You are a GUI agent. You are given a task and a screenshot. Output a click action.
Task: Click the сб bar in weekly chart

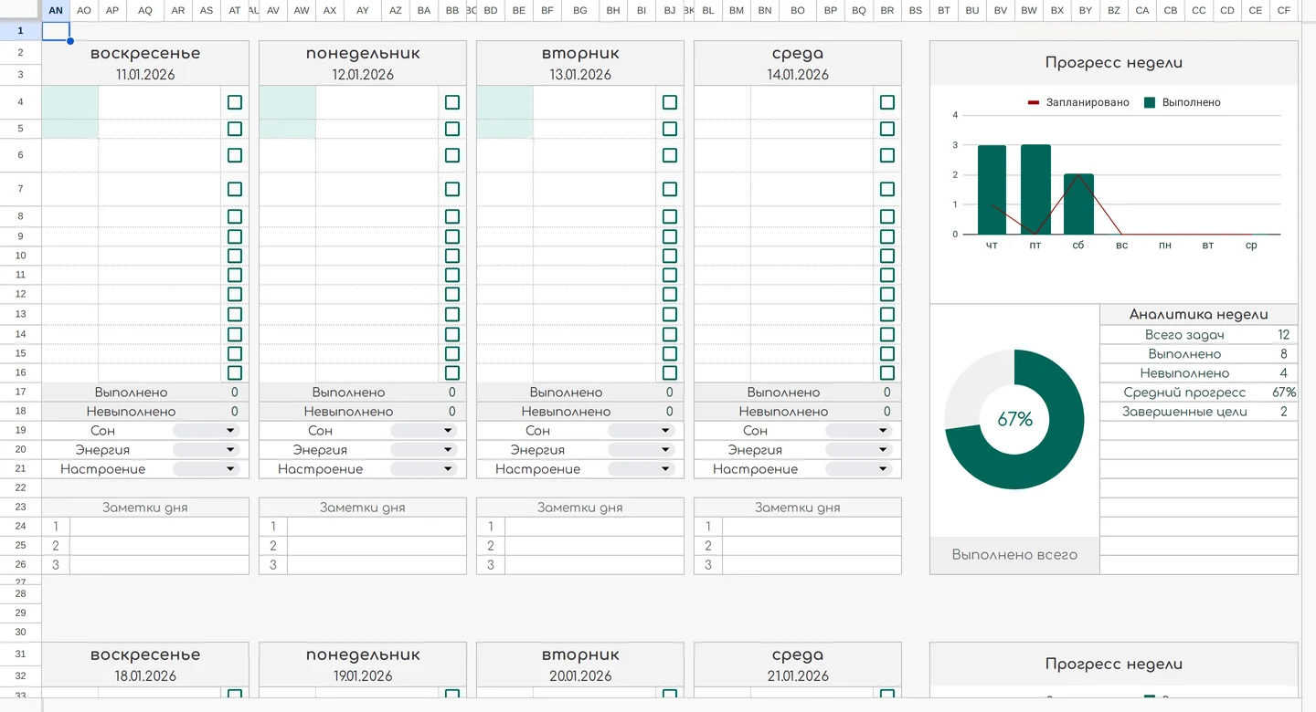[1078, 204]
